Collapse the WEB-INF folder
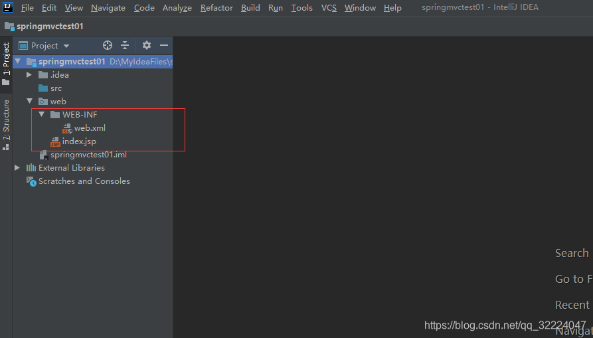This screenshot has height=338, width=593. (42, 114)
